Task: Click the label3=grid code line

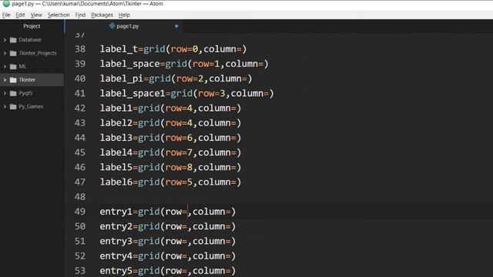Action: pos(170,138)
